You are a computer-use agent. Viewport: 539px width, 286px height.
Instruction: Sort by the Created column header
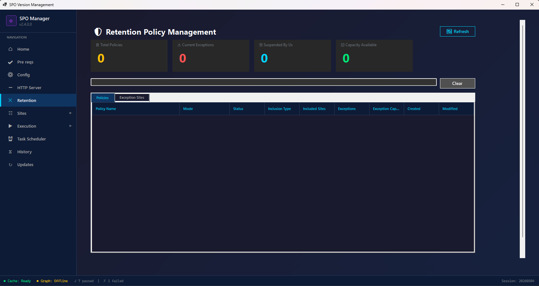[421, 109]
